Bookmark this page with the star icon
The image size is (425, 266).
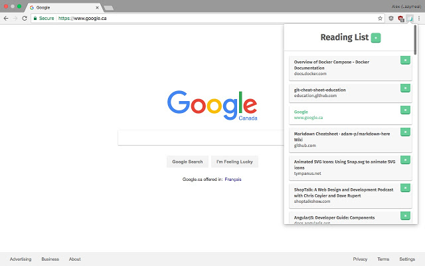[x=380, y=19]
